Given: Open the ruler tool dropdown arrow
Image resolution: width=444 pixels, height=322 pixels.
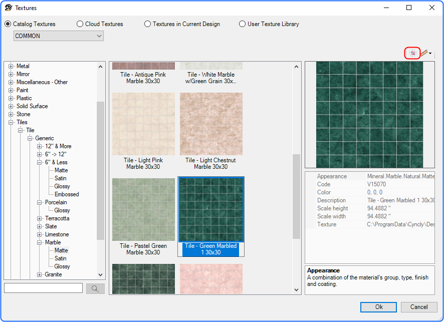Looking at the screenshot, I should tap(430, 53).
